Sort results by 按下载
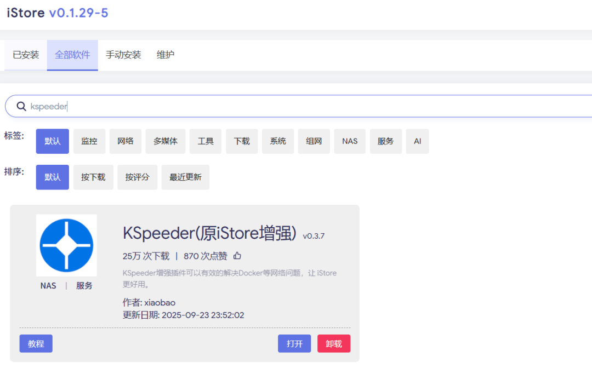Screen dimensions: 592x369 93,177
